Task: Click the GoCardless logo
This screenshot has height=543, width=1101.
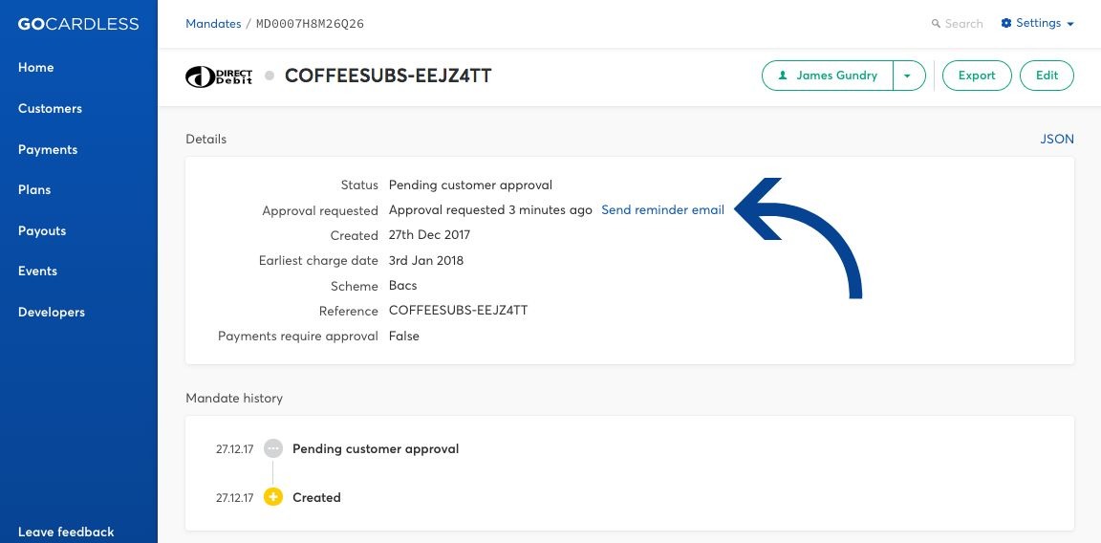Action: click(x=78, y=24)
